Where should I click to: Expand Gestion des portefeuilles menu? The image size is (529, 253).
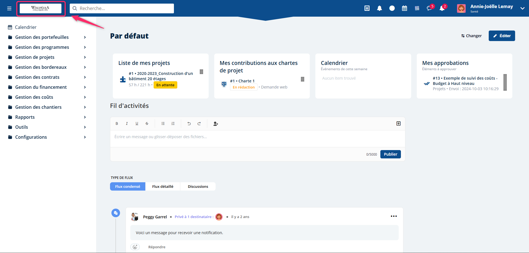click(x=85, y=37)
